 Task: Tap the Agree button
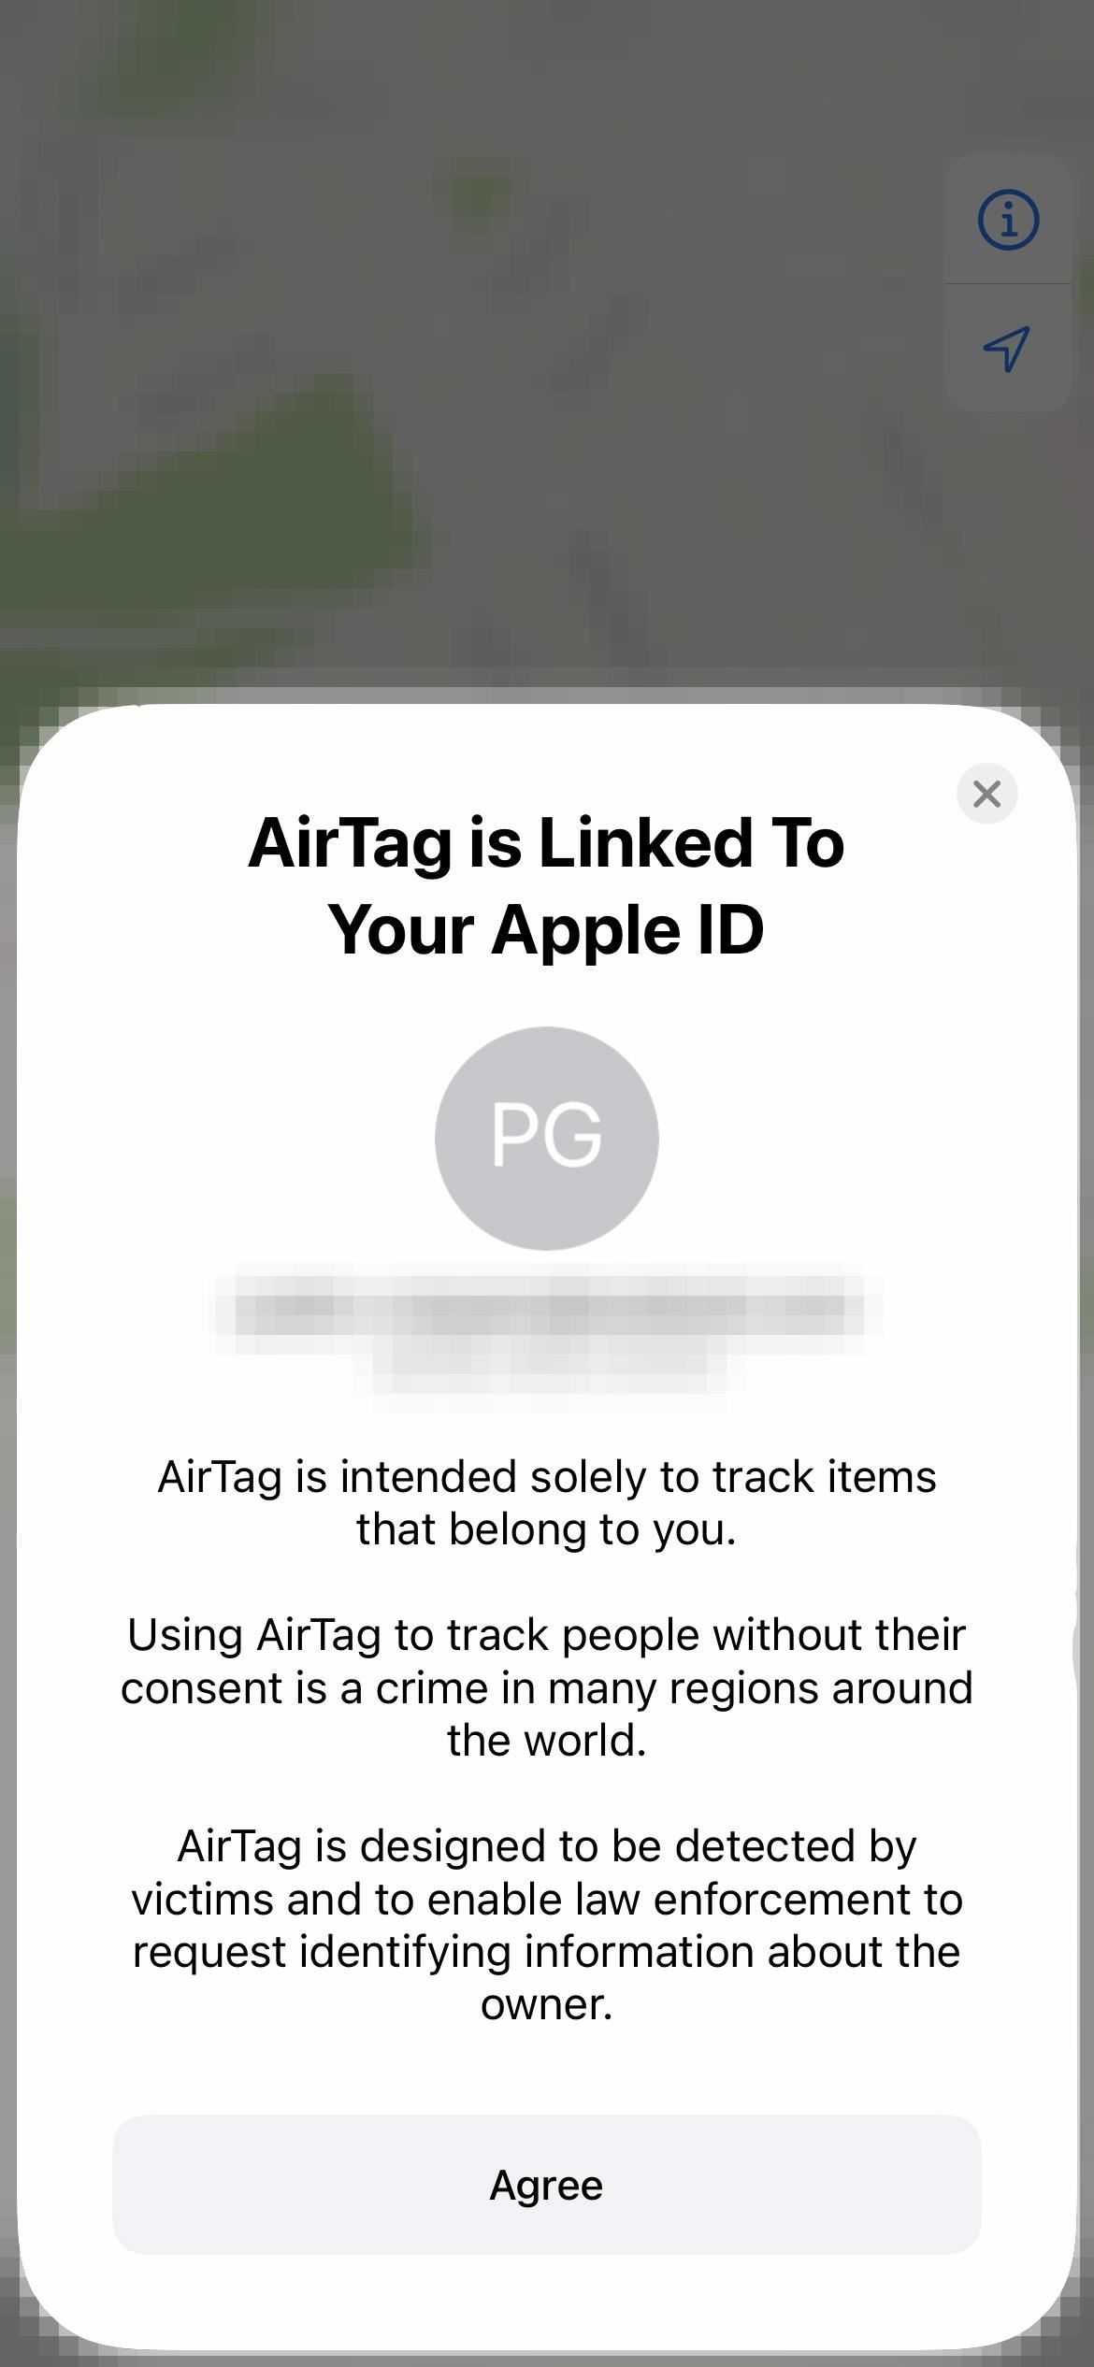547,2185
